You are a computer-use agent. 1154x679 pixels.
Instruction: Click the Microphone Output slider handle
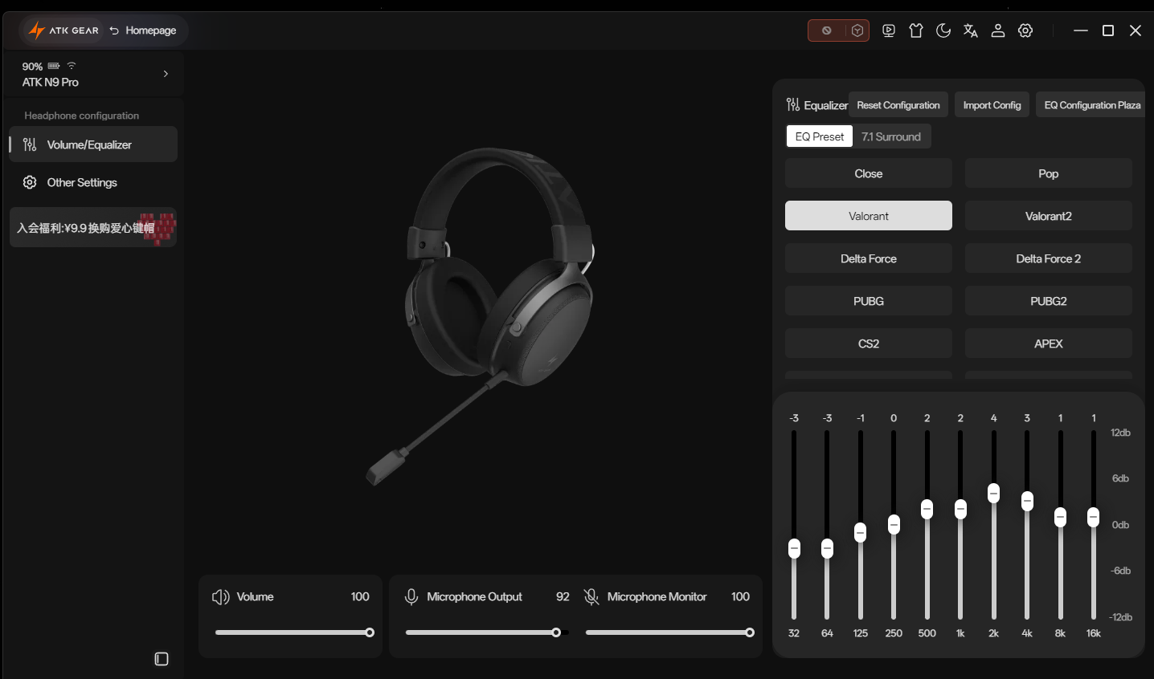point(556,632)
